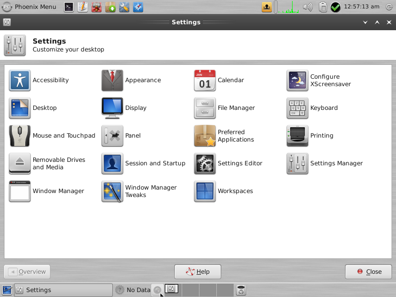
Task: Click the logout icon in top panel
Action: (389, 7)
